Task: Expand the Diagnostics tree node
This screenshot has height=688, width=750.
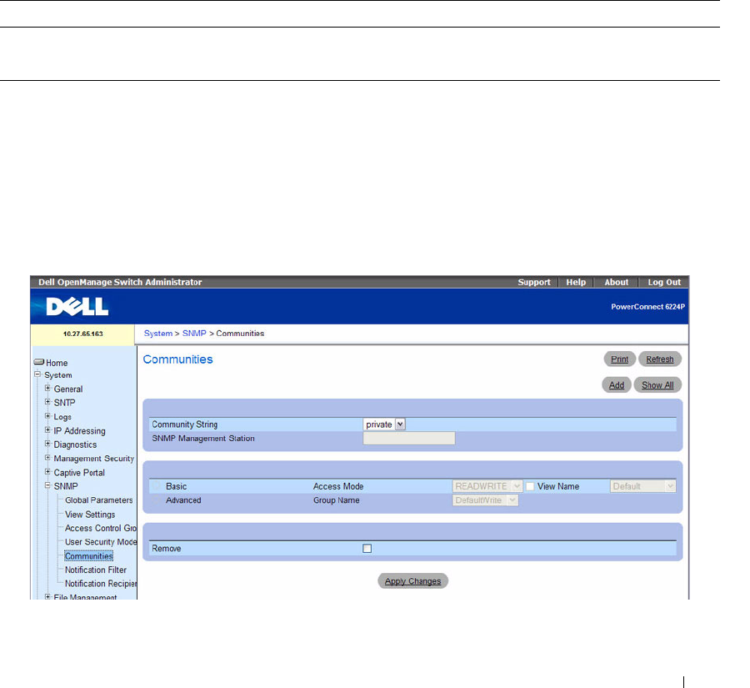Action: (x=47, y=444)
